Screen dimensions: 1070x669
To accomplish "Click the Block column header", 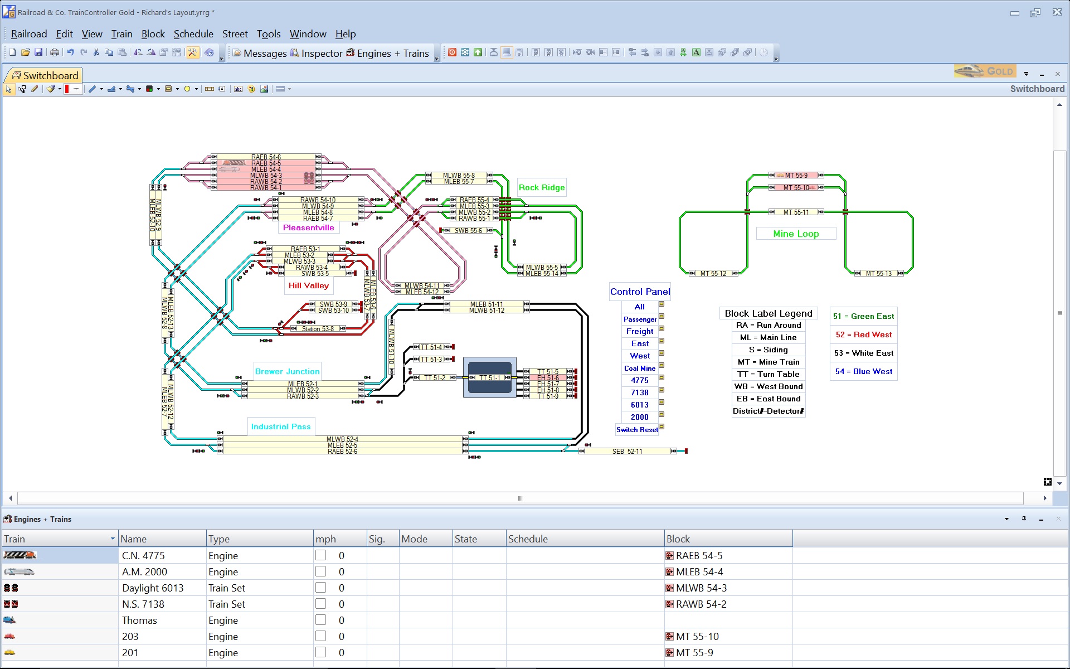I will pyautogui.click(x=728, y=539).
